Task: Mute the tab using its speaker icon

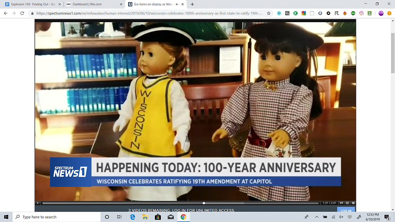Action: pos(177,4)
